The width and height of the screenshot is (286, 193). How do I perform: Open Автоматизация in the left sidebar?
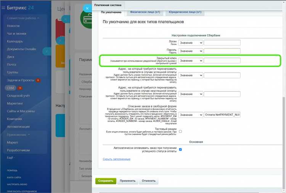click(x=18, y=127)
